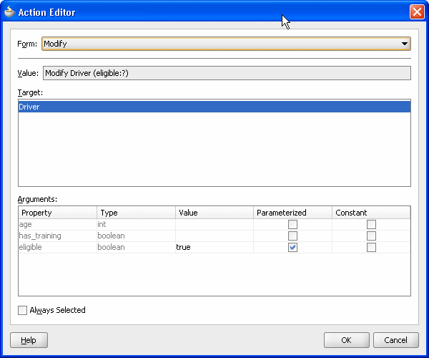The height and width of the screenshot is (358, 429).
Task: Click the 'eligible' property cell
Action: 57,247
